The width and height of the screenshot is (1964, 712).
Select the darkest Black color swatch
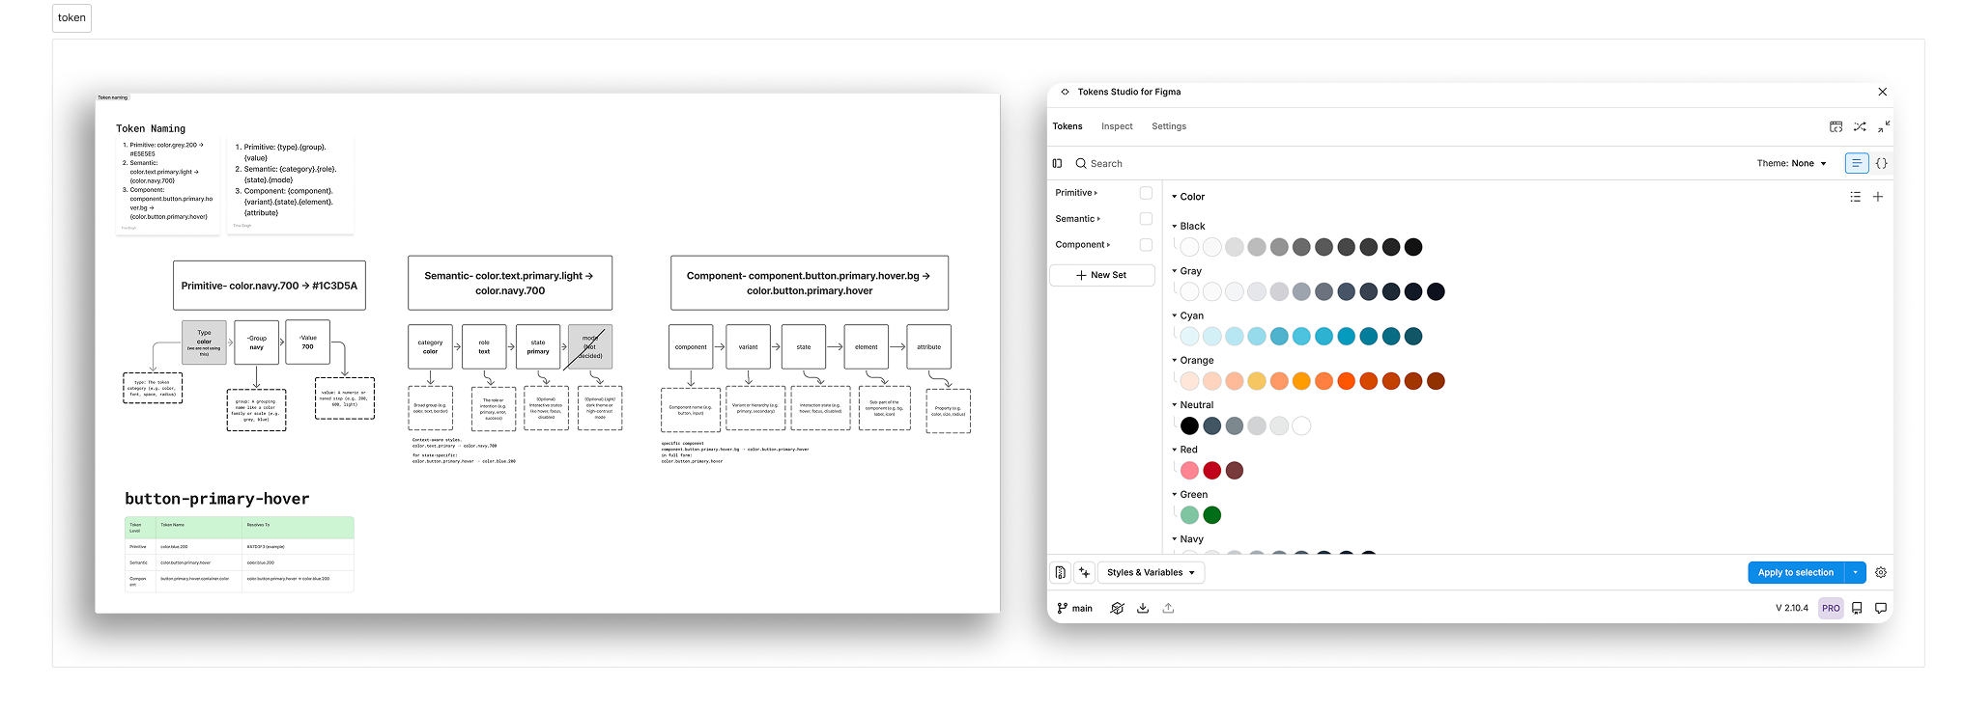(1413, 247)
